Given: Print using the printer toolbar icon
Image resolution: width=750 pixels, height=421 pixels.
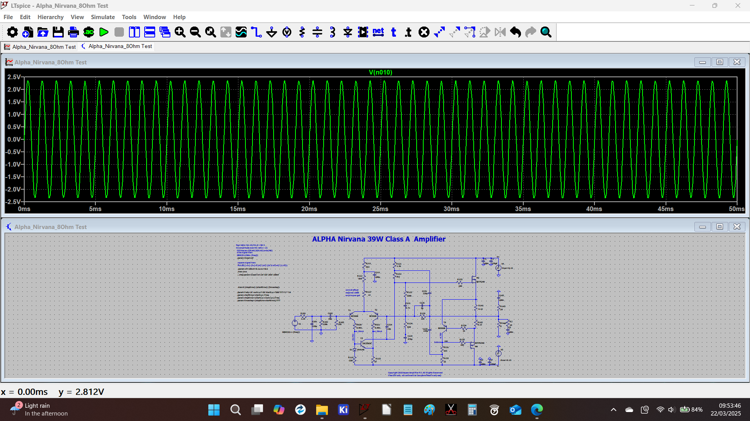Looking at the screenshot, I should 73,32.
